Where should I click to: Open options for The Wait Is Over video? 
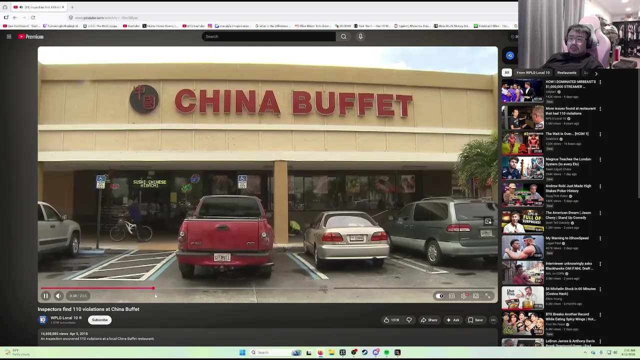[600, 134]
